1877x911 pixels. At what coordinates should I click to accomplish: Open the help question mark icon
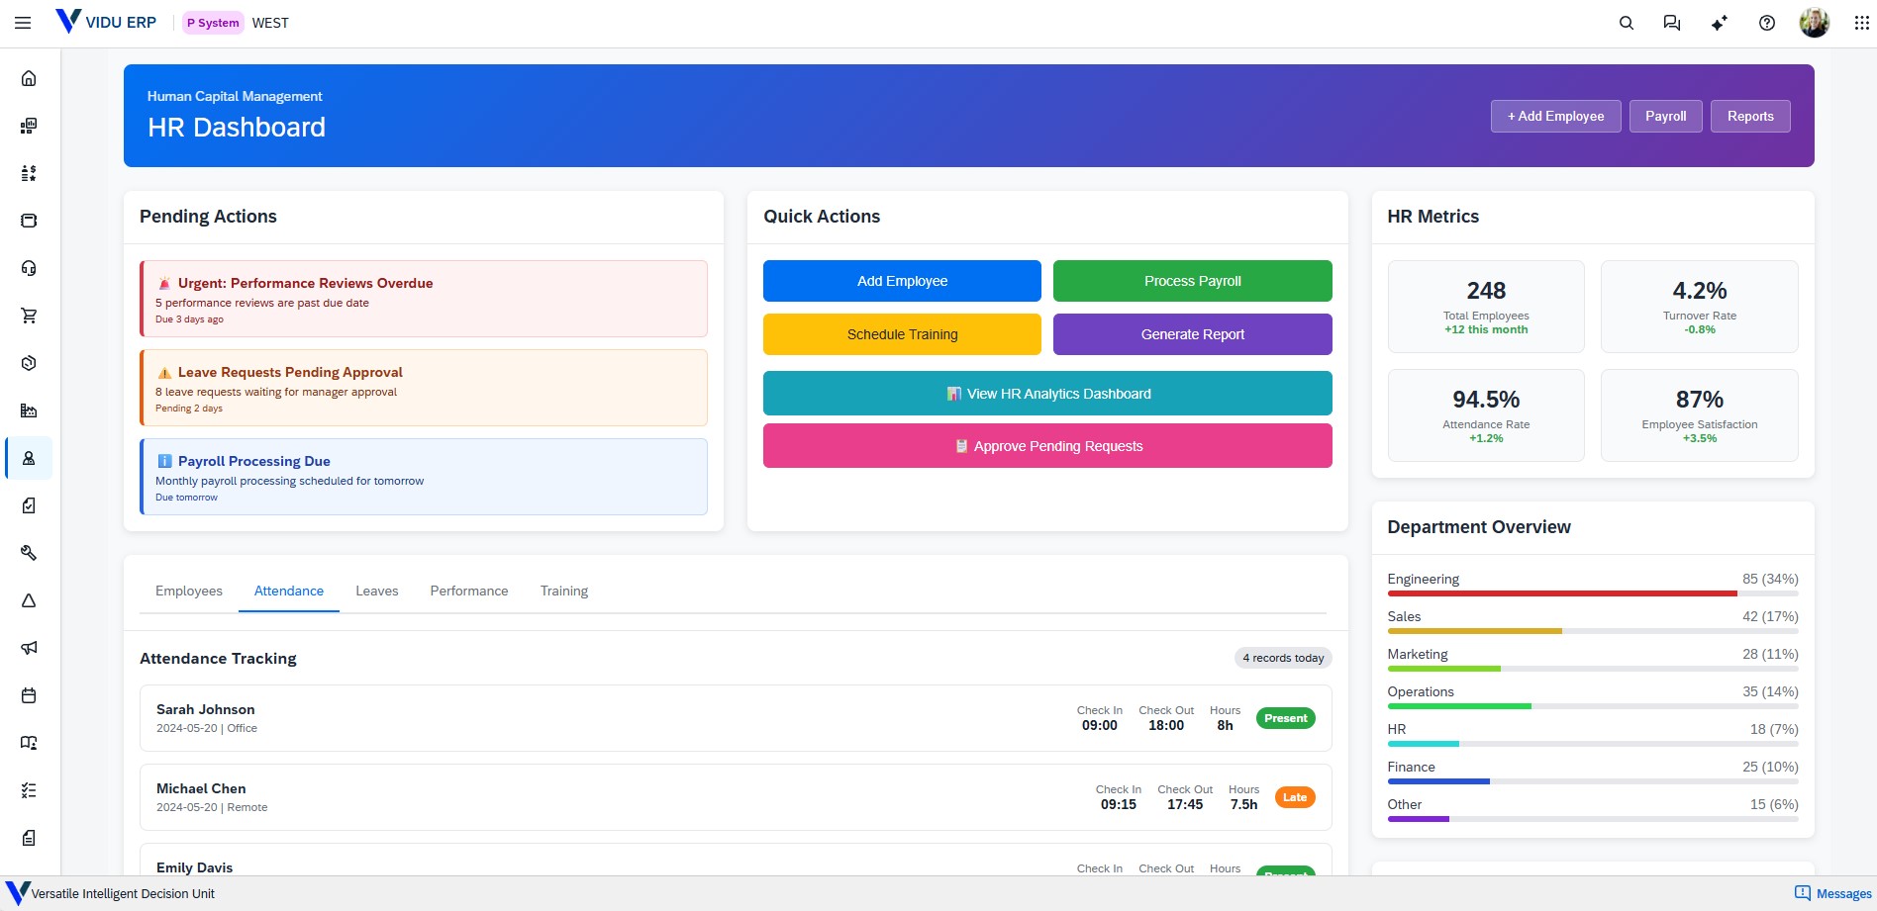coord(1767,23)
